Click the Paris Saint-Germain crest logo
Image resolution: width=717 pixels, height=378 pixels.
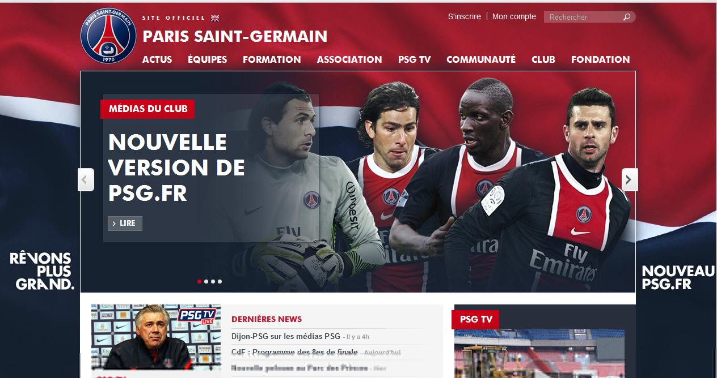(108, 36)
